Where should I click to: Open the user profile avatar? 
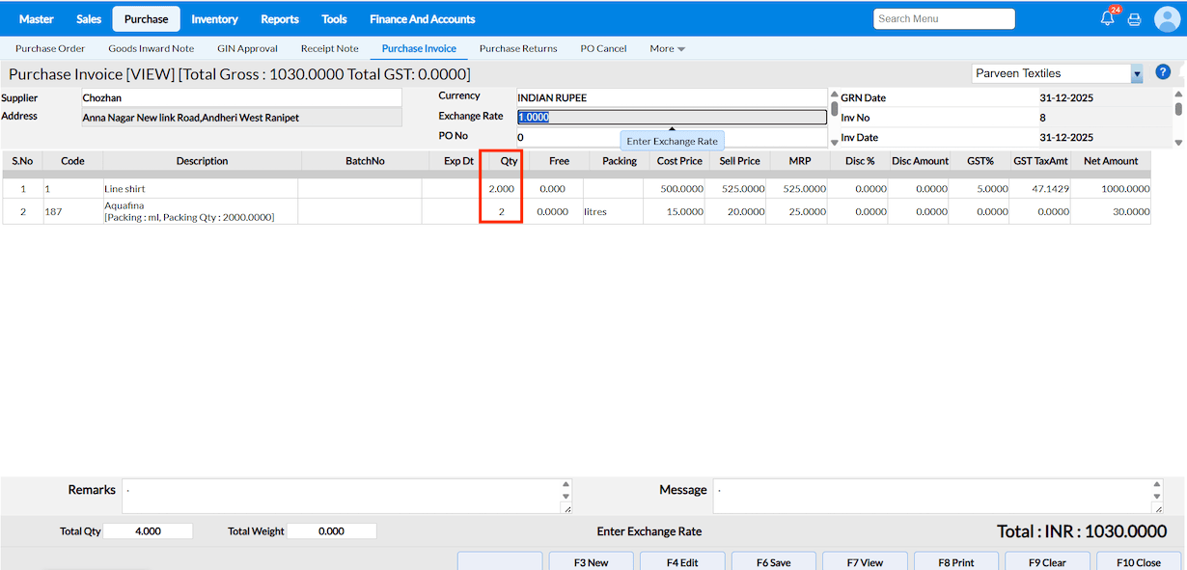click(1168, 19)
